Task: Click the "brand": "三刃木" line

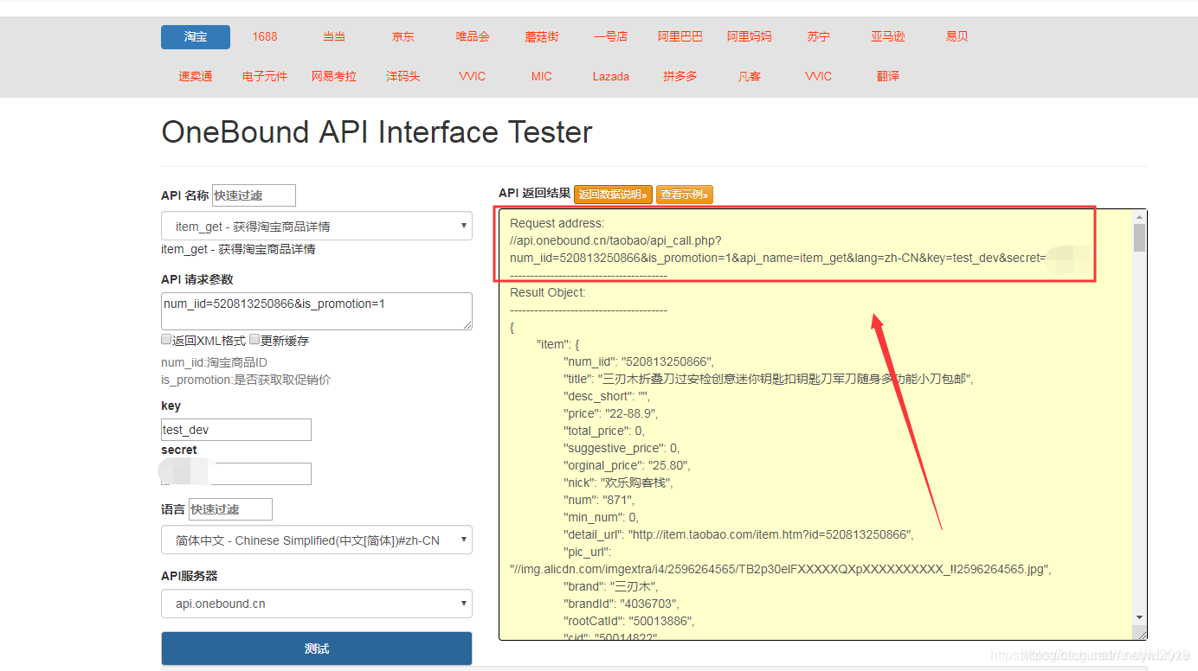Action: coord(611,586)
